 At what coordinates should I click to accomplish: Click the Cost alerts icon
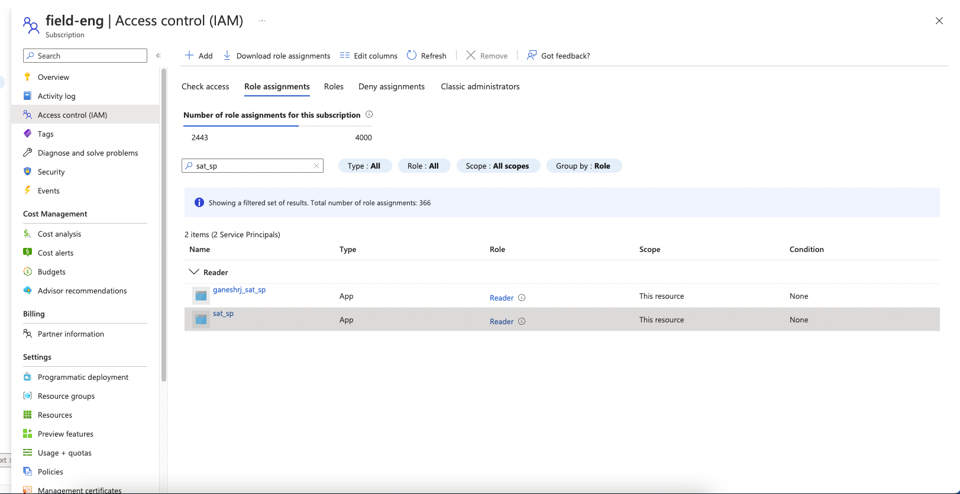pyautogui.click(x=27, y=253)
